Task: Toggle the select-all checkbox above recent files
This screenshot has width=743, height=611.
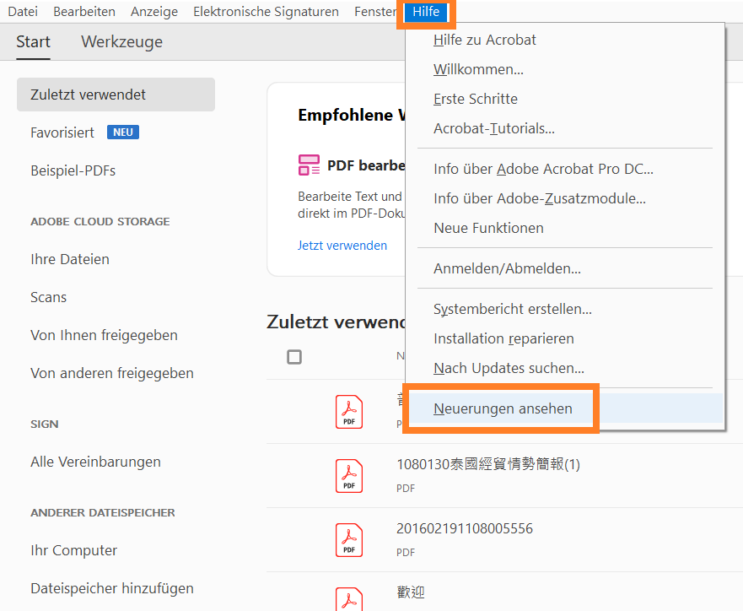Action: coord(294,357)
